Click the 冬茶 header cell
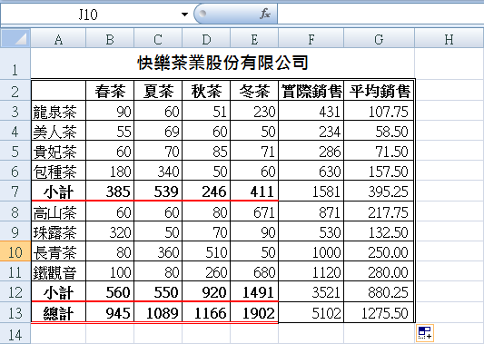This screenshot has width=484, height=344. coord(254,91)
